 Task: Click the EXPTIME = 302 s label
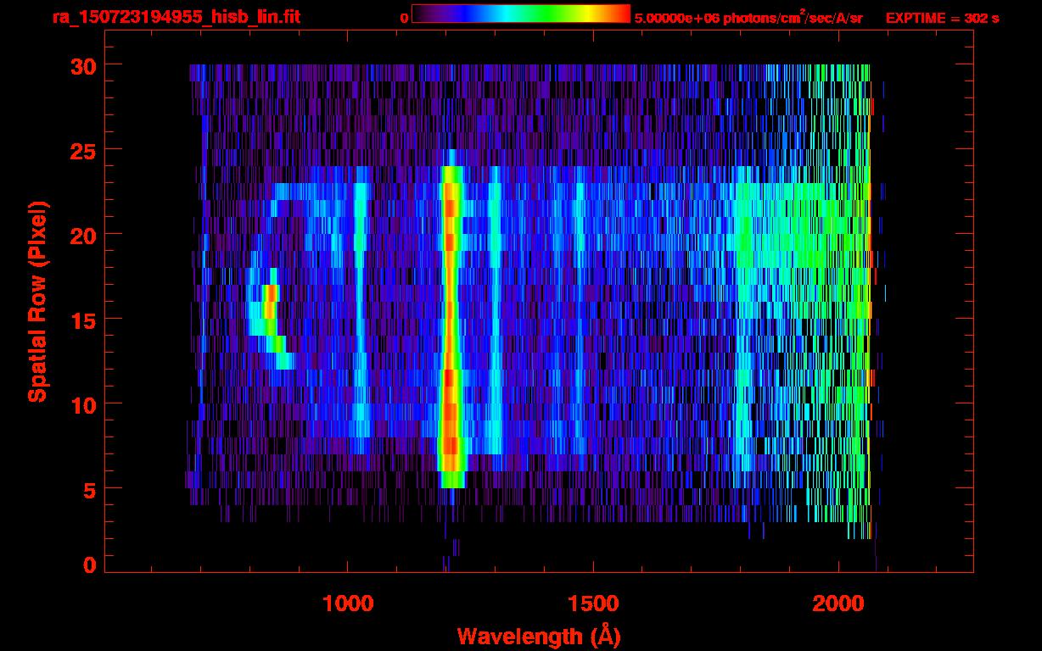[x=942, y=18]
